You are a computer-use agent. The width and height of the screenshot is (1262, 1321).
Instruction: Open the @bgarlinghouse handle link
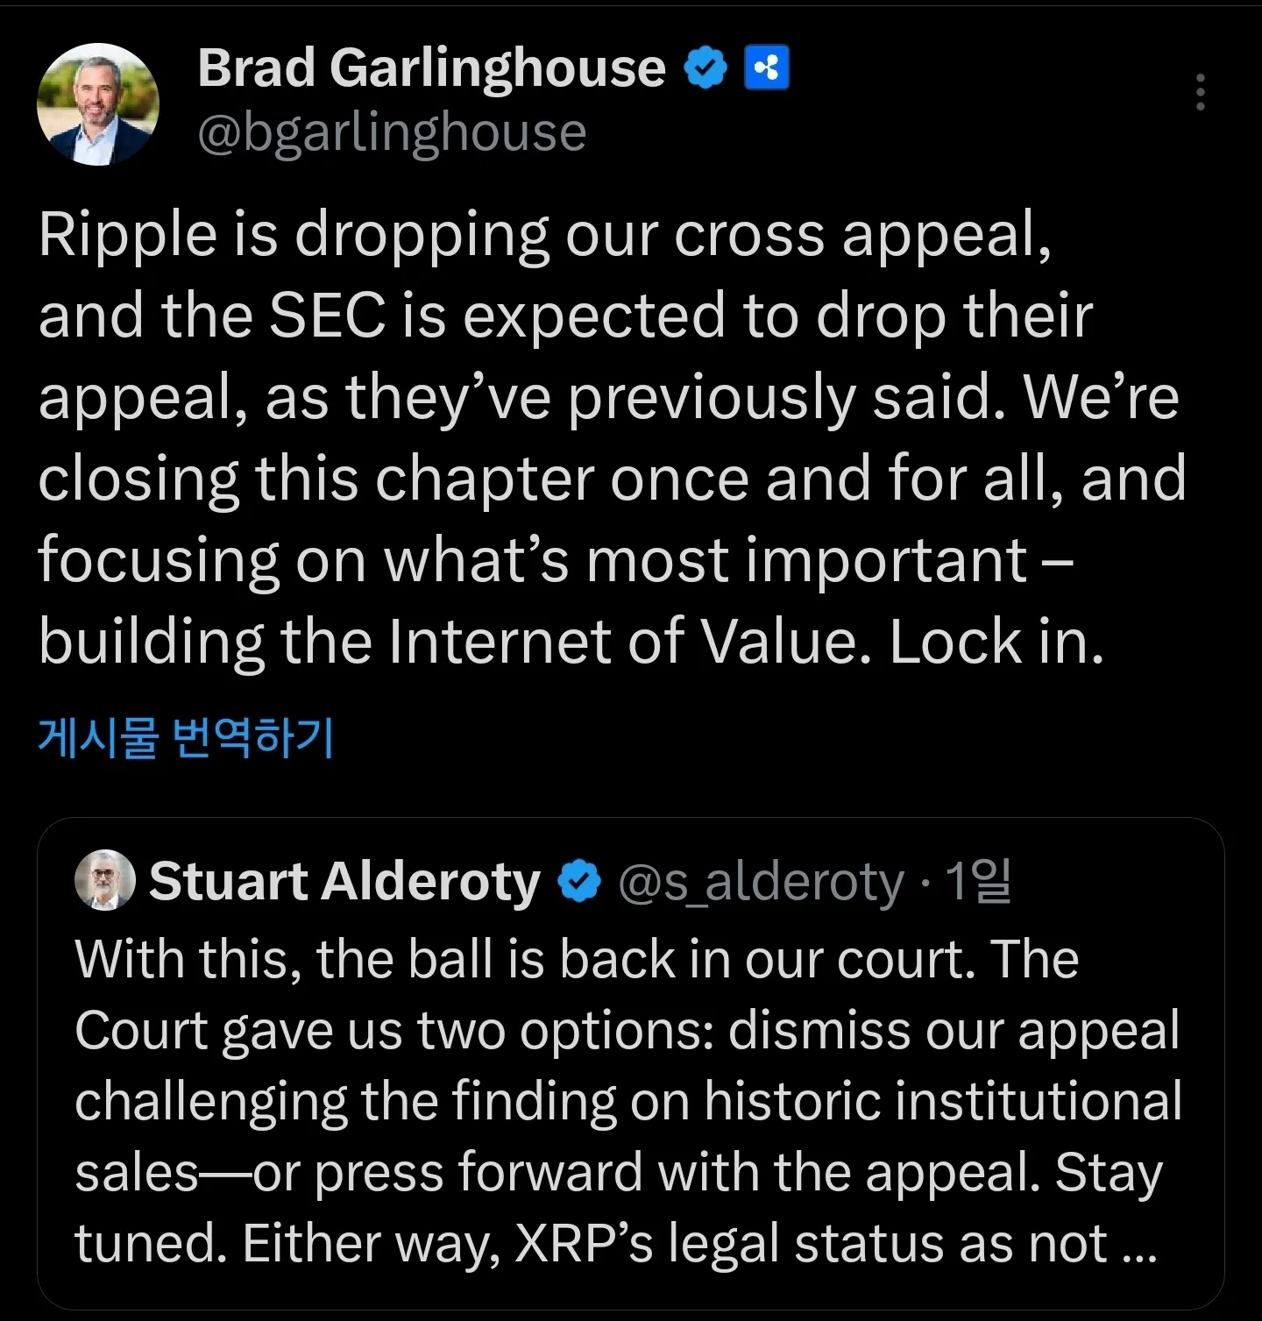(392, 133)
